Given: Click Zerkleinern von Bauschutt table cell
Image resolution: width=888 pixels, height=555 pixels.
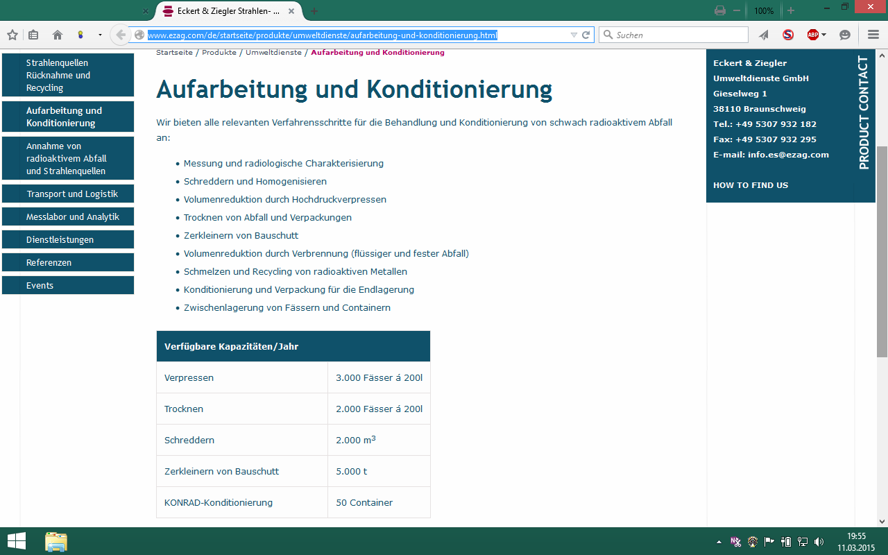Looking at the screenshot, I should point(242,471).
